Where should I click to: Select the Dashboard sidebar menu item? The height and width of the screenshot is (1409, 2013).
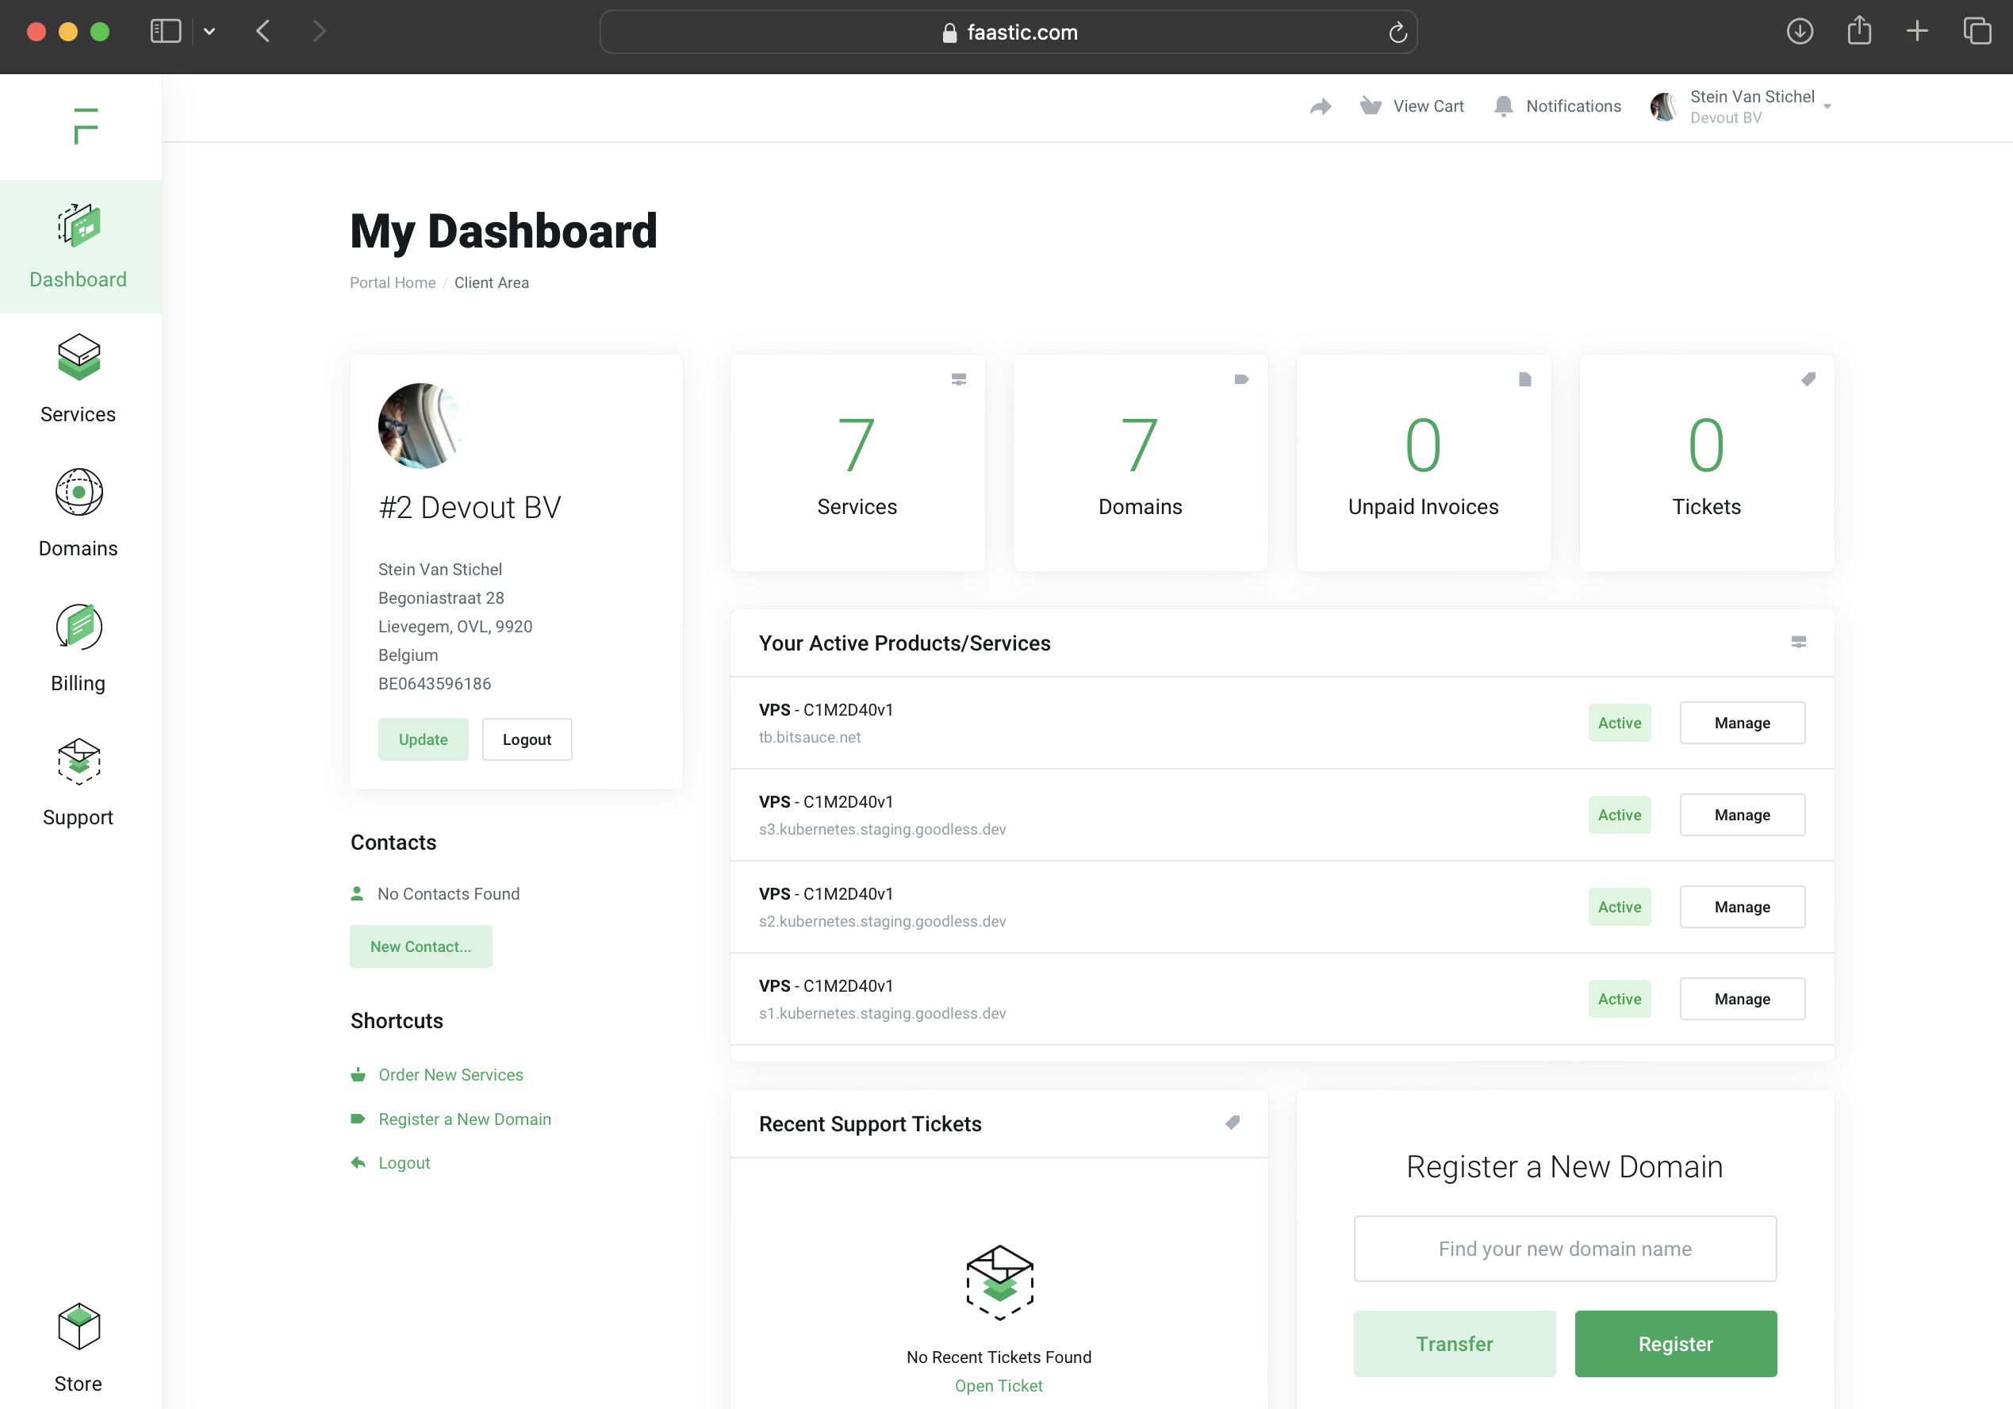coord(79,247)
